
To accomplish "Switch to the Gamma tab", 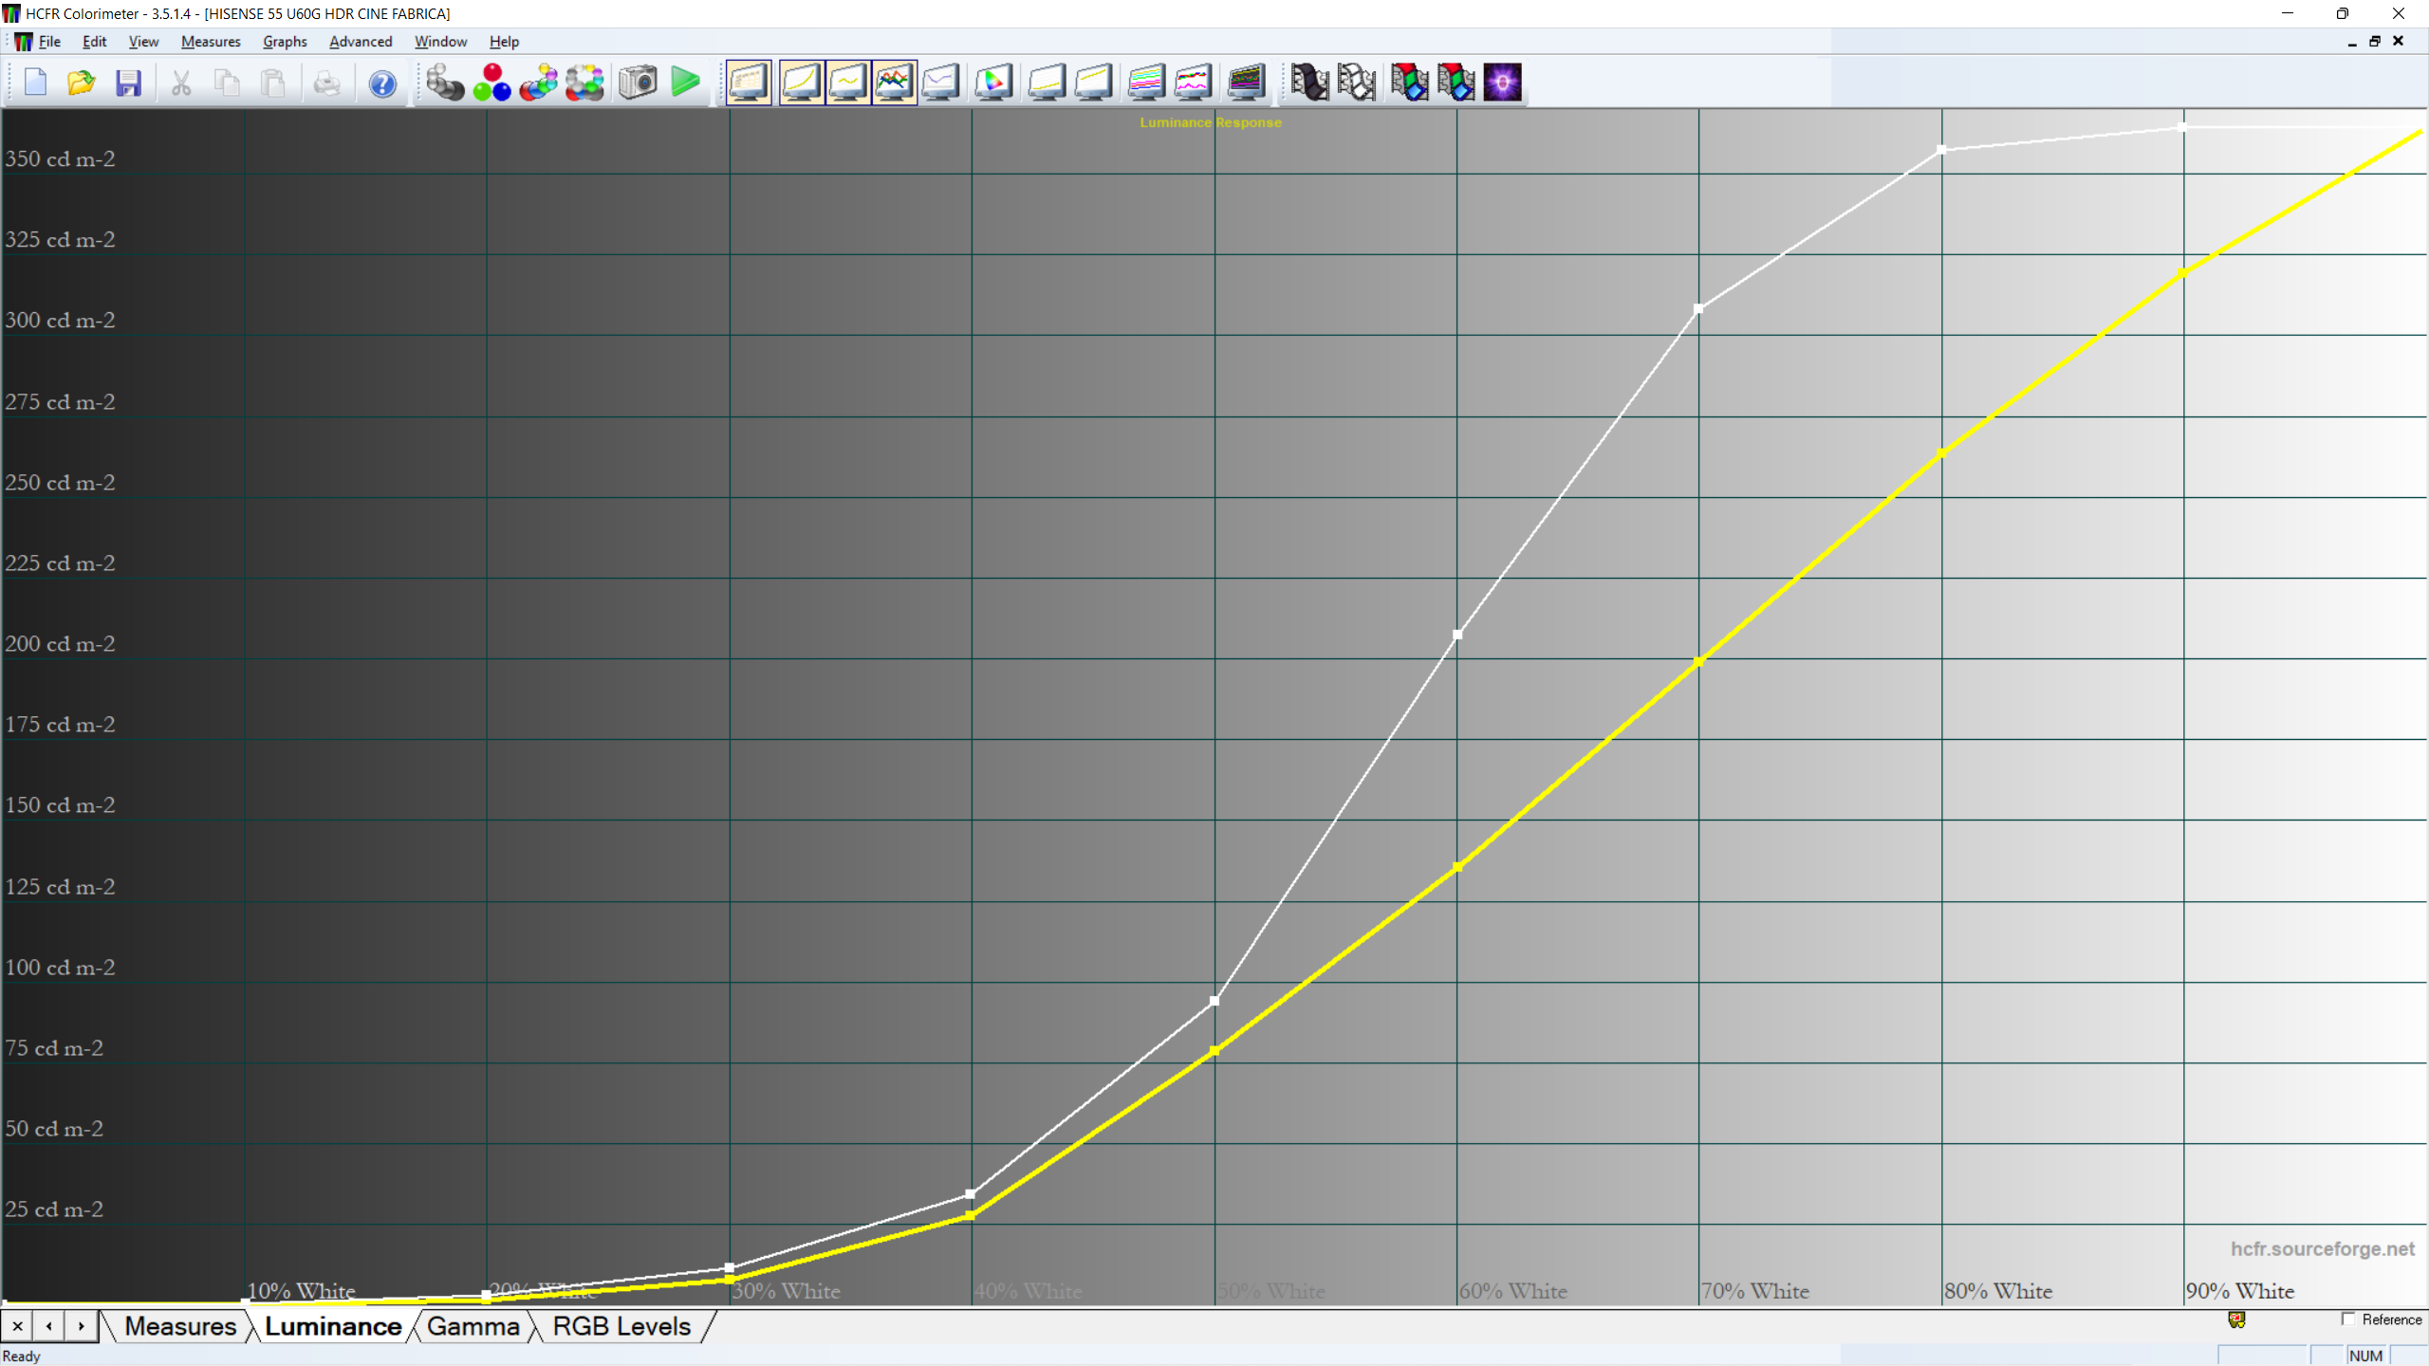I will click(473, 1326).
